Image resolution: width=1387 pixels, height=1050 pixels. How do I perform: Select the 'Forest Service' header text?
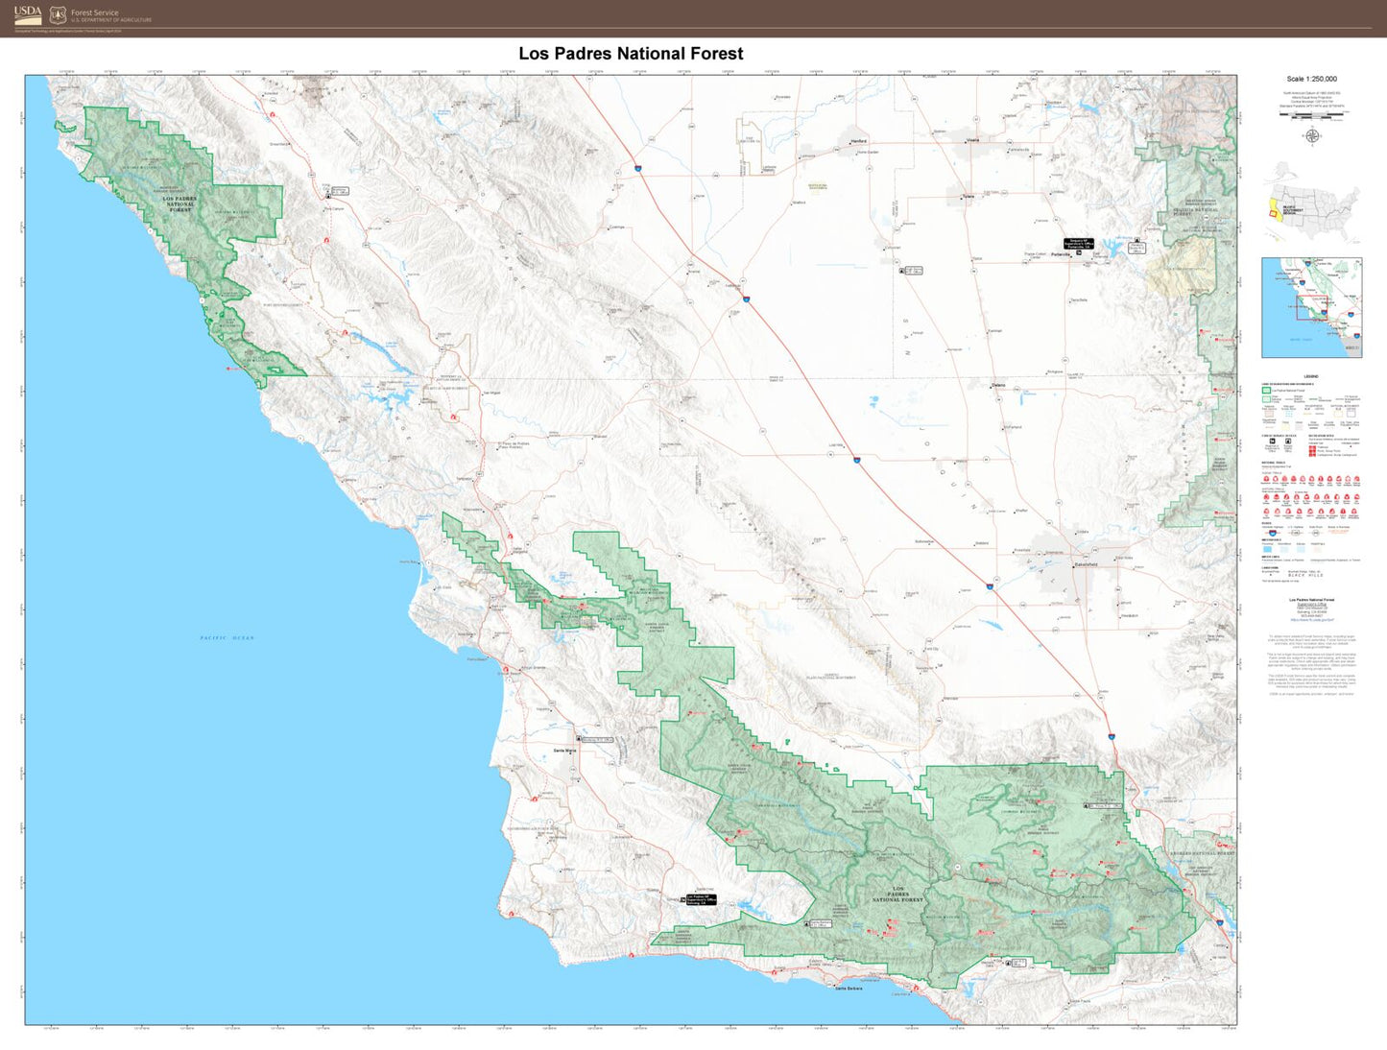pos(95,12)
